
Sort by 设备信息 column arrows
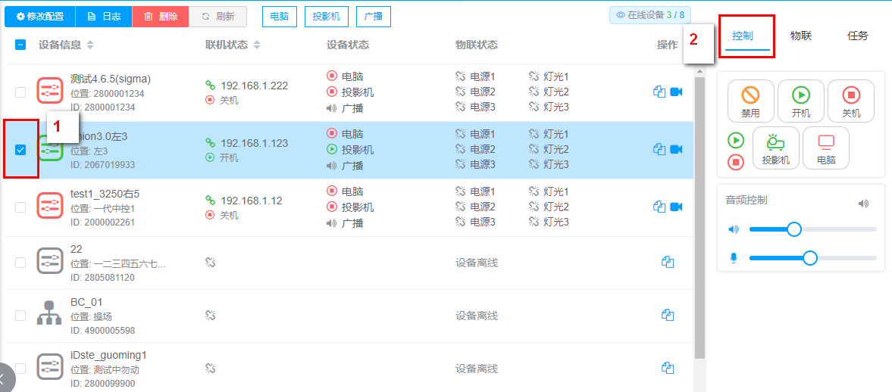coord(90,45)
